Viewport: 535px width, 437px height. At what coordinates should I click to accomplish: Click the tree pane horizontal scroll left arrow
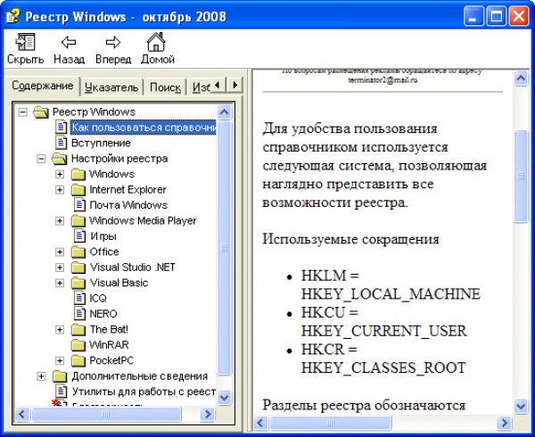tap(22, 415)
